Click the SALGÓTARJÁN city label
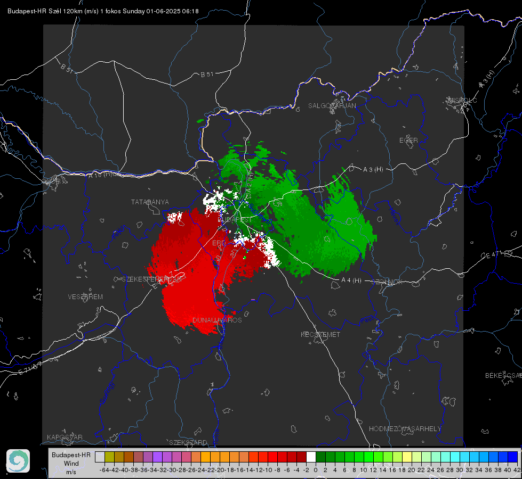The height and width of the screenshot is (479, 522). tap(332, 106)
